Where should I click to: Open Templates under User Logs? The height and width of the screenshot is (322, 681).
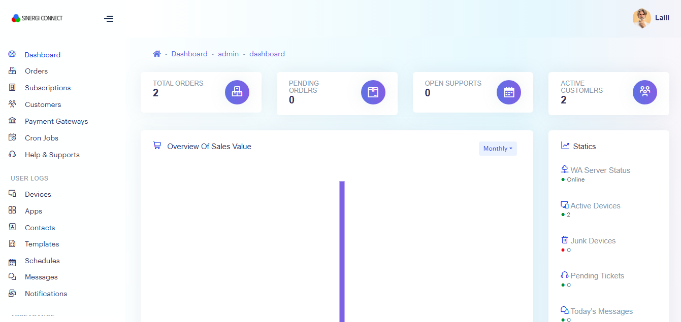coord(42,244)
